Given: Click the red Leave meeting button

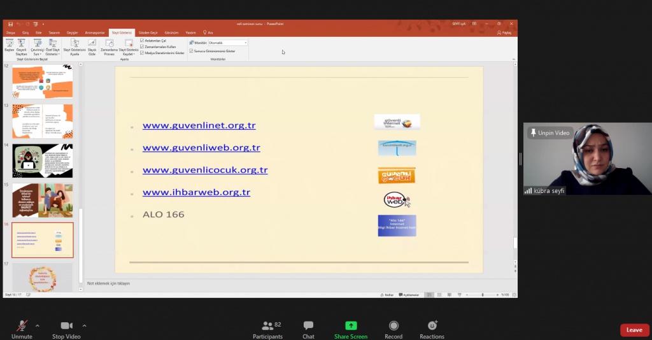Looking at the screenshot, I should pyautogui.click(x=635, y=330).
